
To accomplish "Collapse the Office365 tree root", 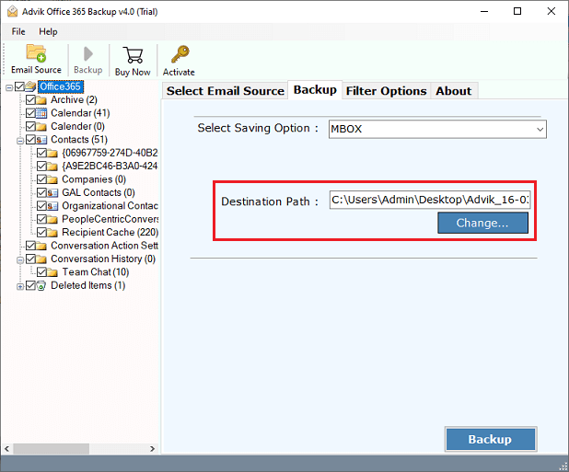I will point(9,87).
